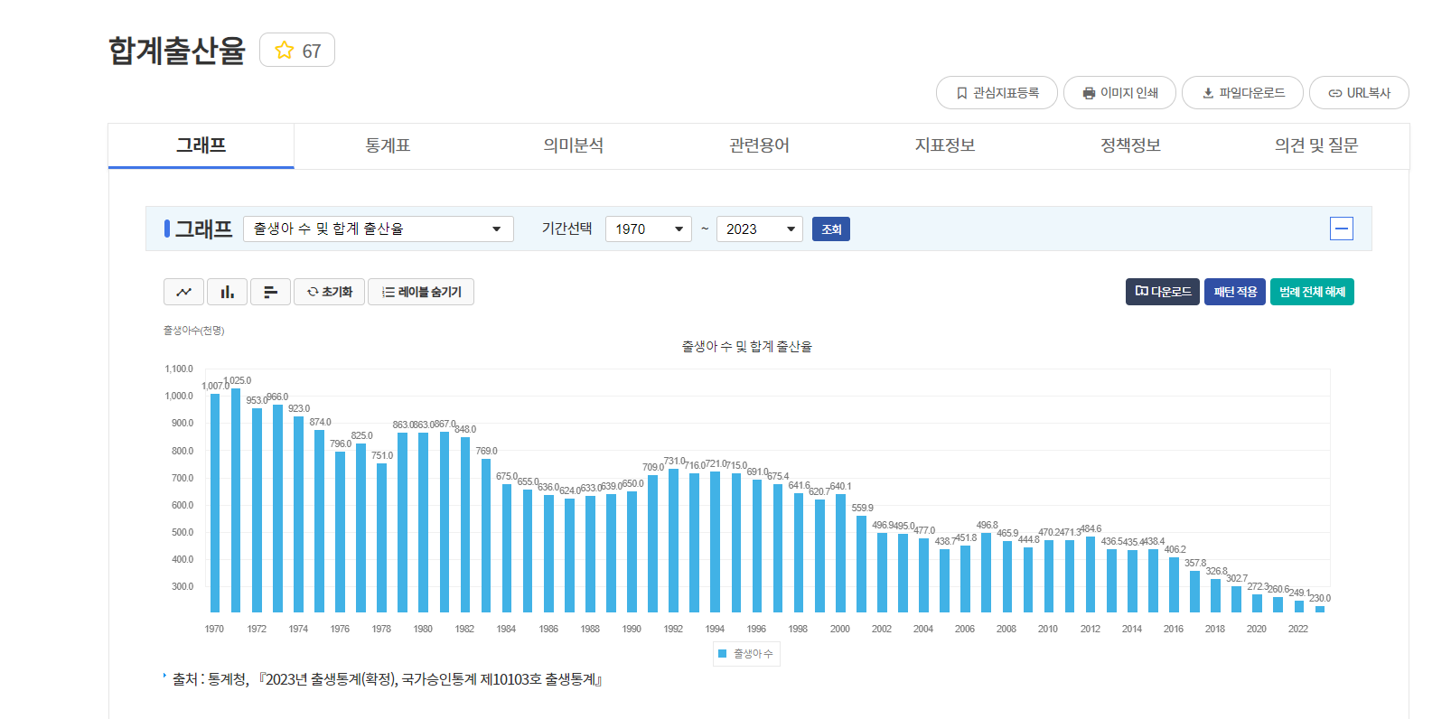Screen dimensions: 1451x719
Task: Click the 2023 bar labeled 230.0
Action: tap(1320, 609)
